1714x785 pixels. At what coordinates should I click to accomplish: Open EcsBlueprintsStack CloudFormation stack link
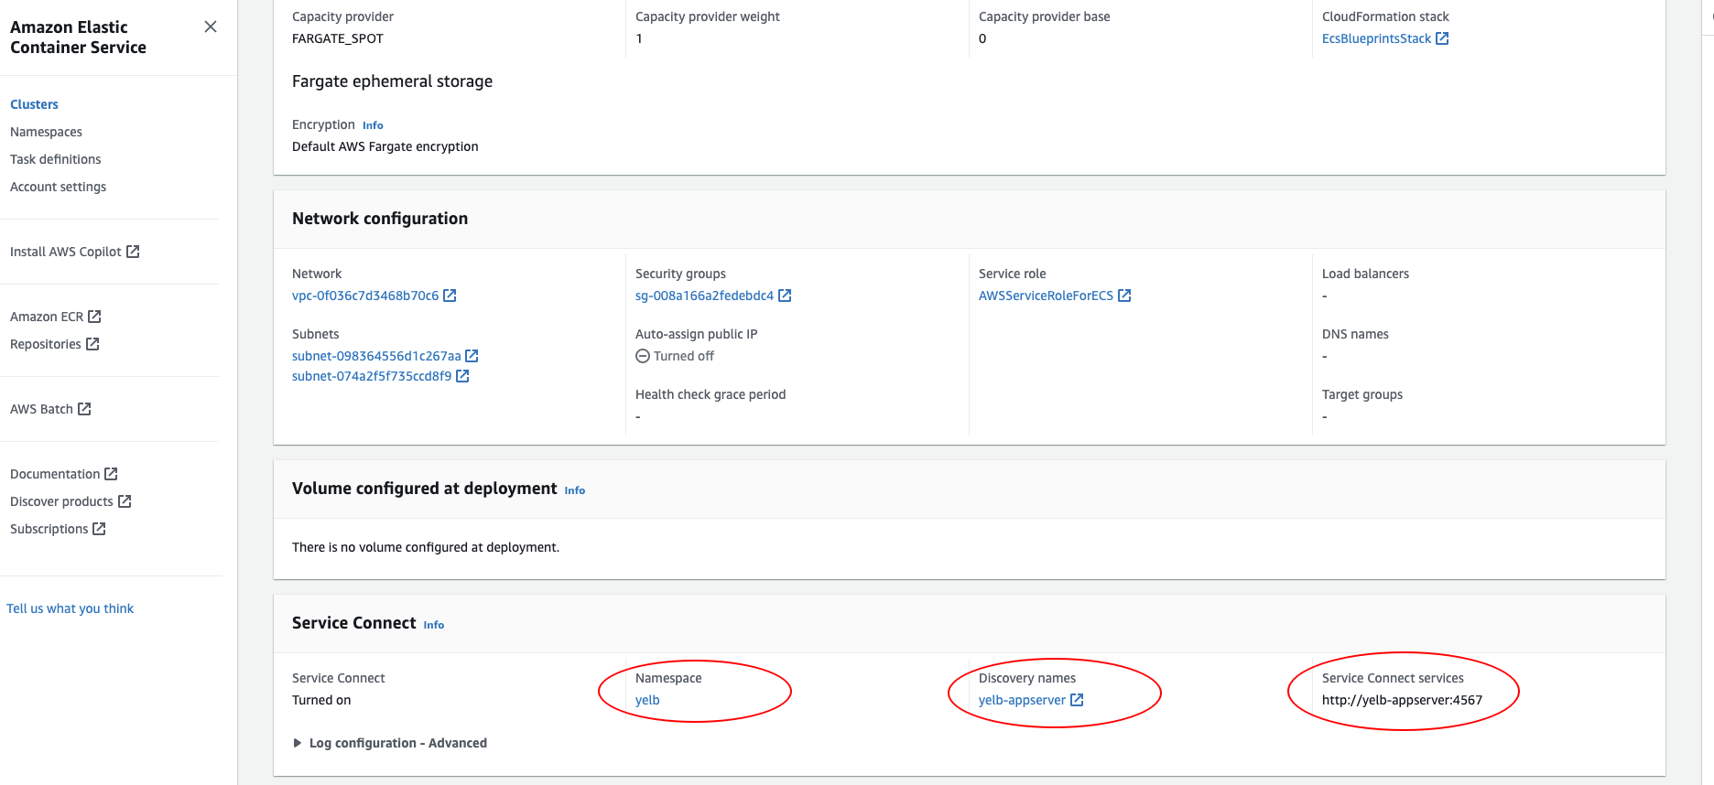click(x=1376, y=38)
